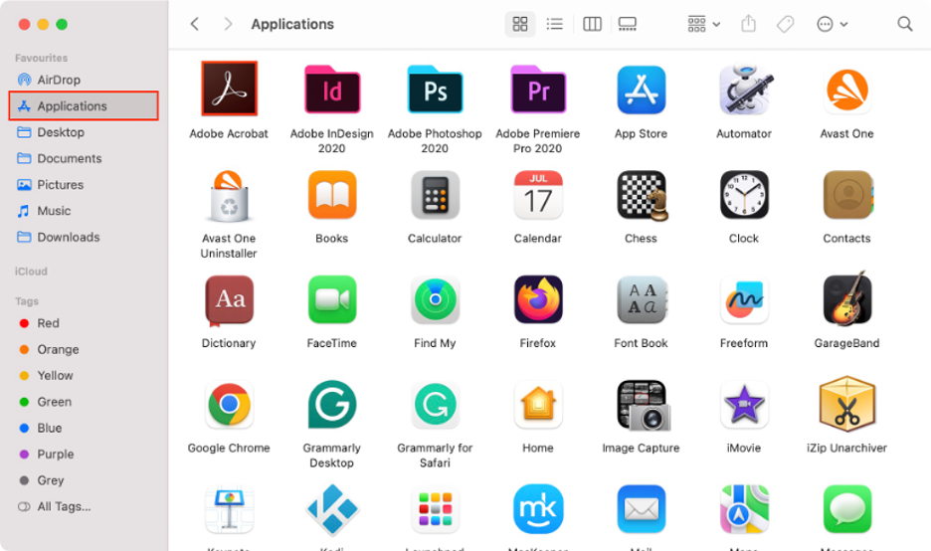This screenshot has width=931, height=551.
Task: Click the Launchpad app icon
Action: pyautogui.click(x=435, y=509)
